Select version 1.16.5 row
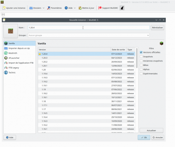This screenshot has width=175, height=147. pos(87,113)
